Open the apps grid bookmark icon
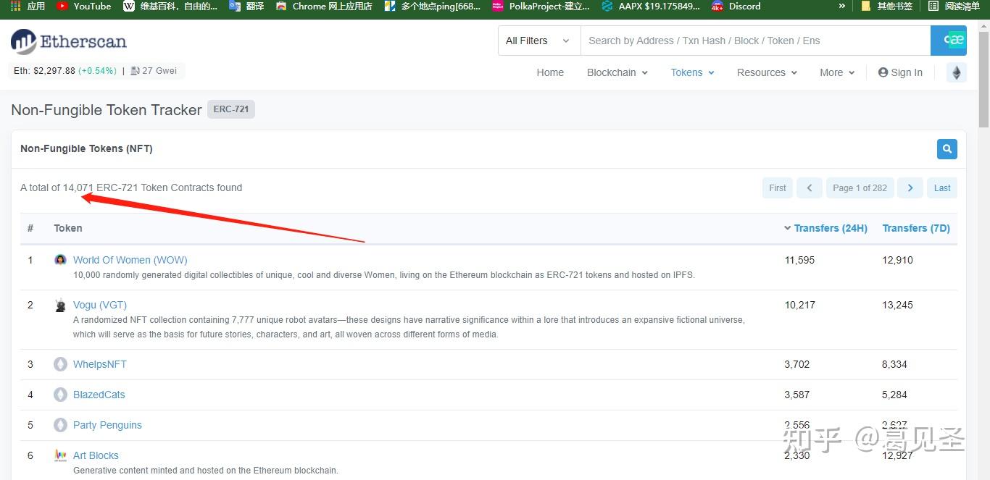 click(x=15, y=6)
